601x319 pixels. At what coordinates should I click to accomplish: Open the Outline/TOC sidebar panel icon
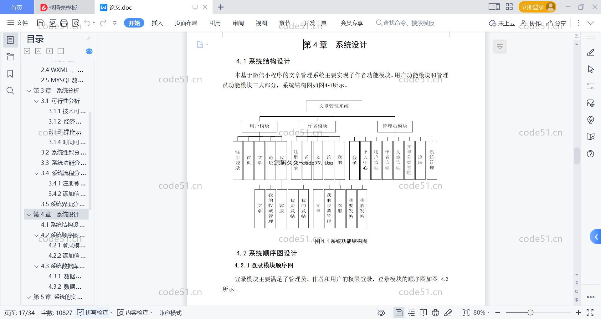10,40
